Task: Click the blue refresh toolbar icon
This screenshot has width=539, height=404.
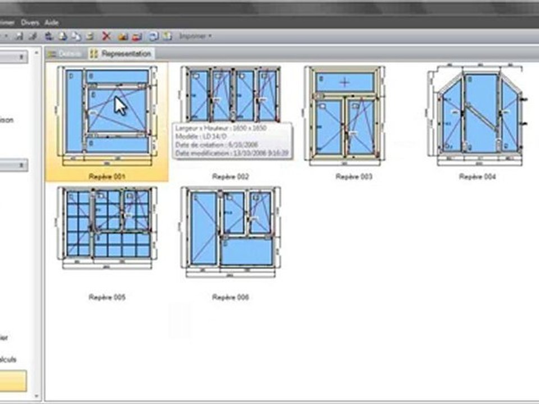Action: [x=153, y=36]
